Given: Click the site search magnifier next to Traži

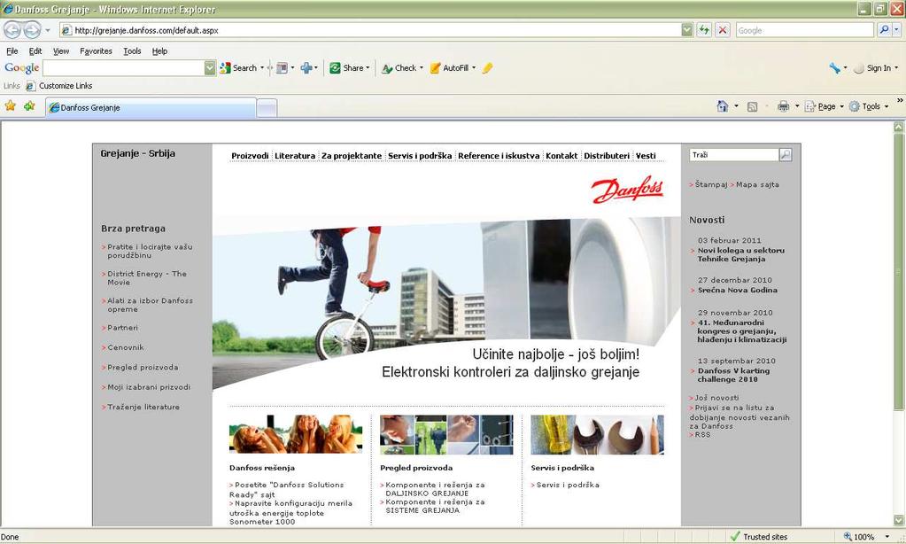Looking at the screenshot, I should pyautogui.click(x=786, y=154).
